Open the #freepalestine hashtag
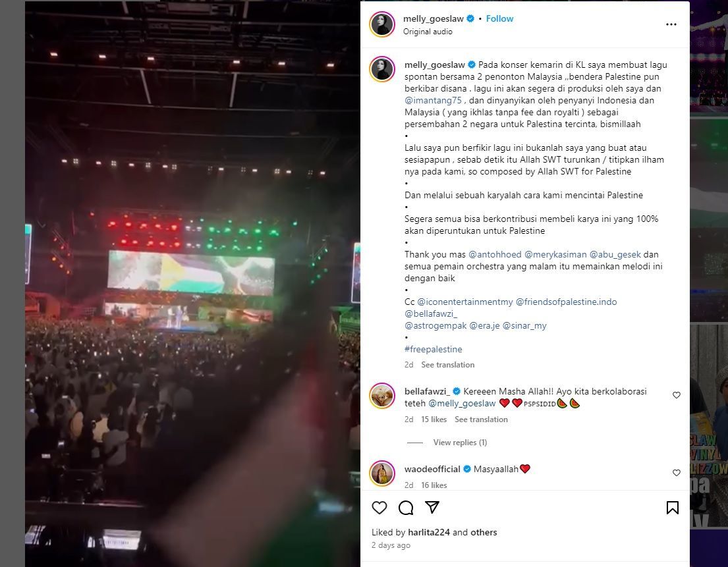The image size is (728, 567). (434, 349)
